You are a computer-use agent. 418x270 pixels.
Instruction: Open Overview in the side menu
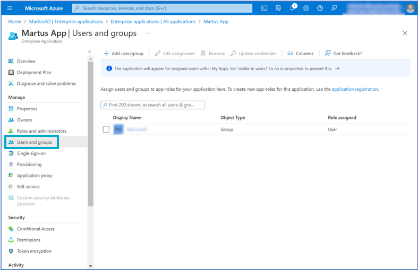pos(26,61)
